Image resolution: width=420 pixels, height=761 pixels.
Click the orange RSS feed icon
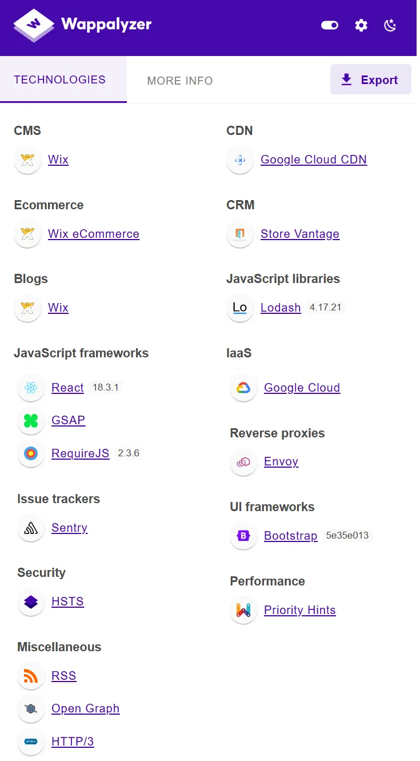point(31,676)
